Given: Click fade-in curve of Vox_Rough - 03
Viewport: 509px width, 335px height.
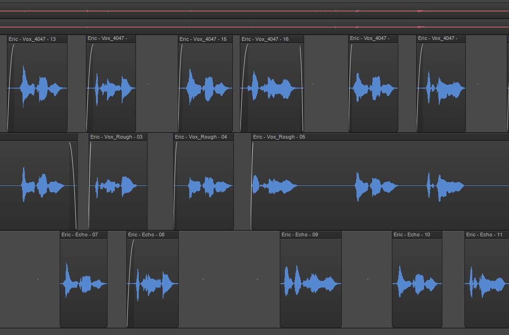Looking at the screenshot, I should [90, 175].
